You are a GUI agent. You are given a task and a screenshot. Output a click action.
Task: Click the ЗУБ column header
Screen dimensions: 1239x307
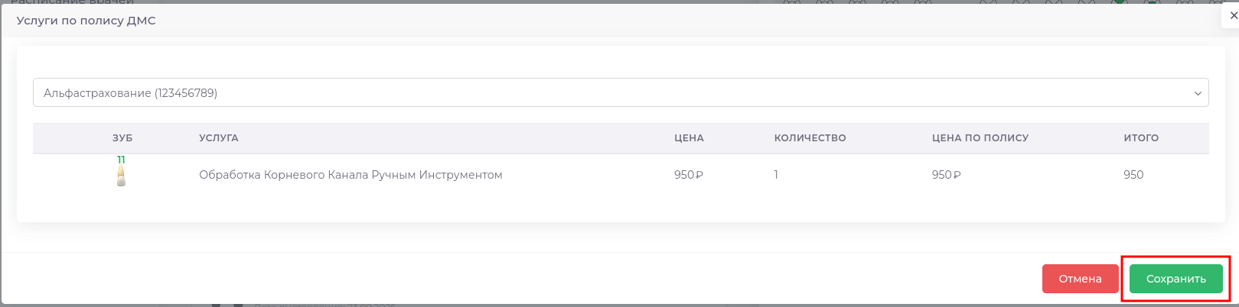pos(122,138)
